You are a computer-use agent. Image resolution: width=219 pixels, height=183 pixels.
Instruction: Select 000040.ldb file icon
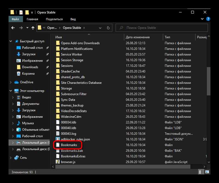(x=58, y=128)
